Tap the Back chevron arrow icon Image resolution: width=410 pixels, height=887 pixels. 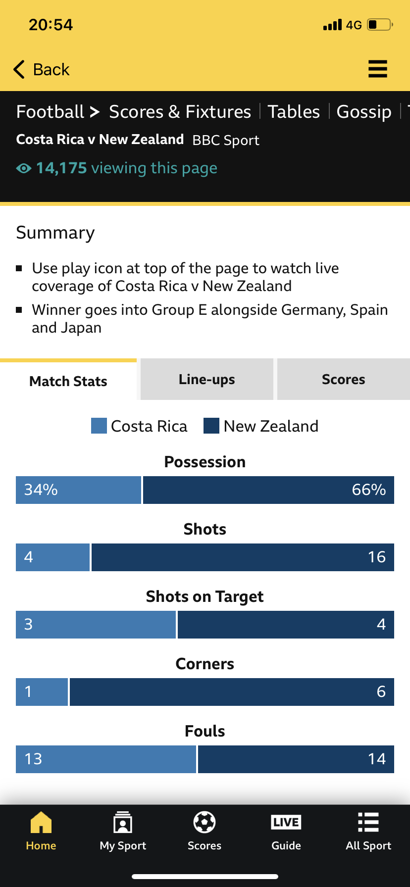pyautogui.click(x=19, y=70)
